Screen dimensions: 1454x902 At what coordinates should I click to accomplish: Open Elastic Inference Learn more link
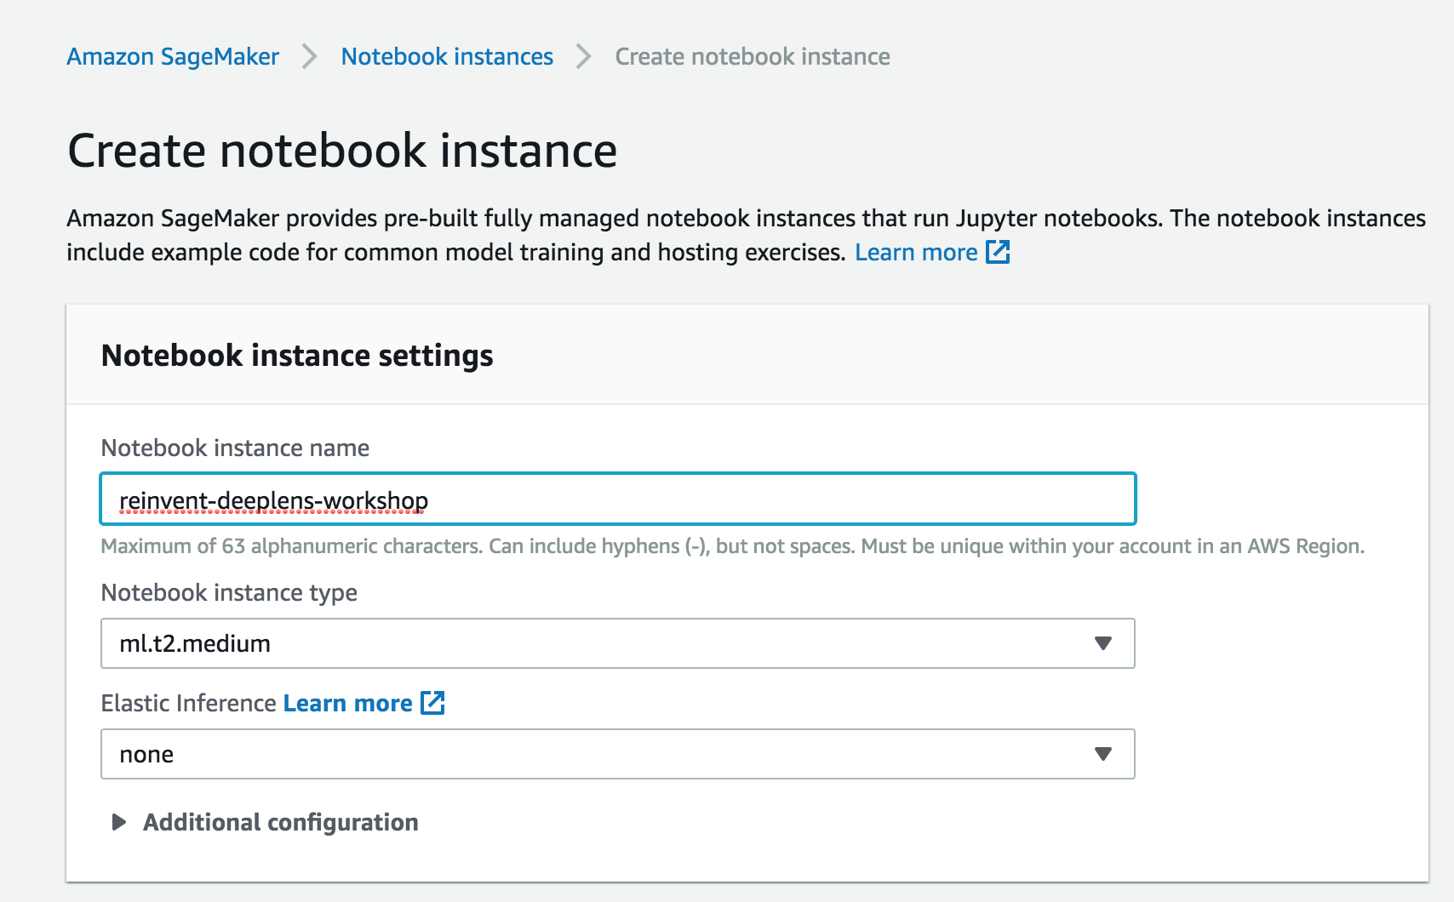point(347,704)
